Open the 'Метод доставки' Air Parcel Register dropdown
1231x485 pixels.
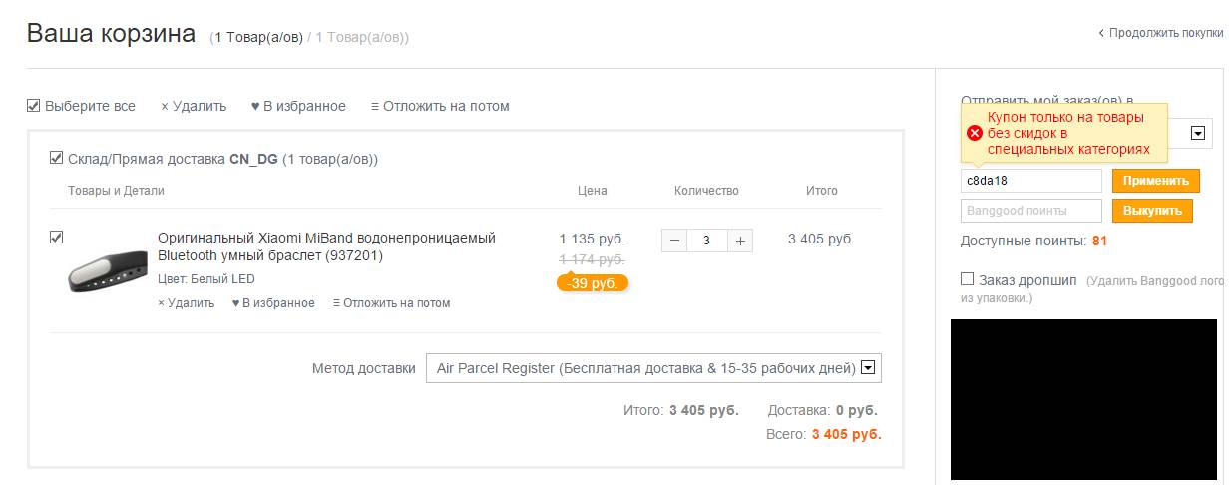653,368
